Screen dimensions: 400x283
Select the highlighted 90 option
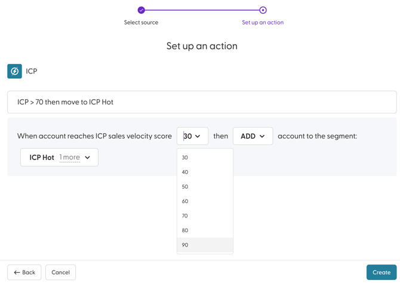tap(185, 245)
